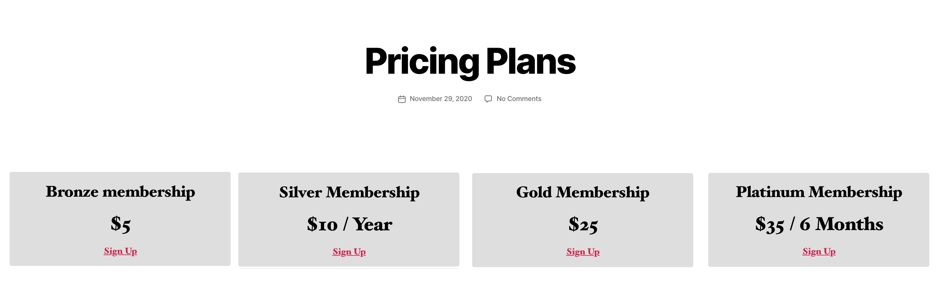936x291 pixels.
Task: Select the Pricing Plans page title
Action: coord(470,61)
